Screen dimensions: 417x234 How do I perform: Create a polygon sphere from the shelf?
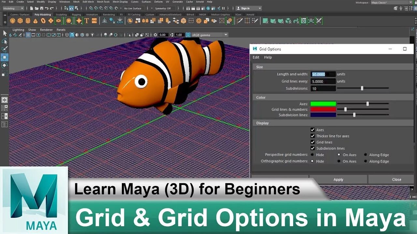tap(13, 21)
